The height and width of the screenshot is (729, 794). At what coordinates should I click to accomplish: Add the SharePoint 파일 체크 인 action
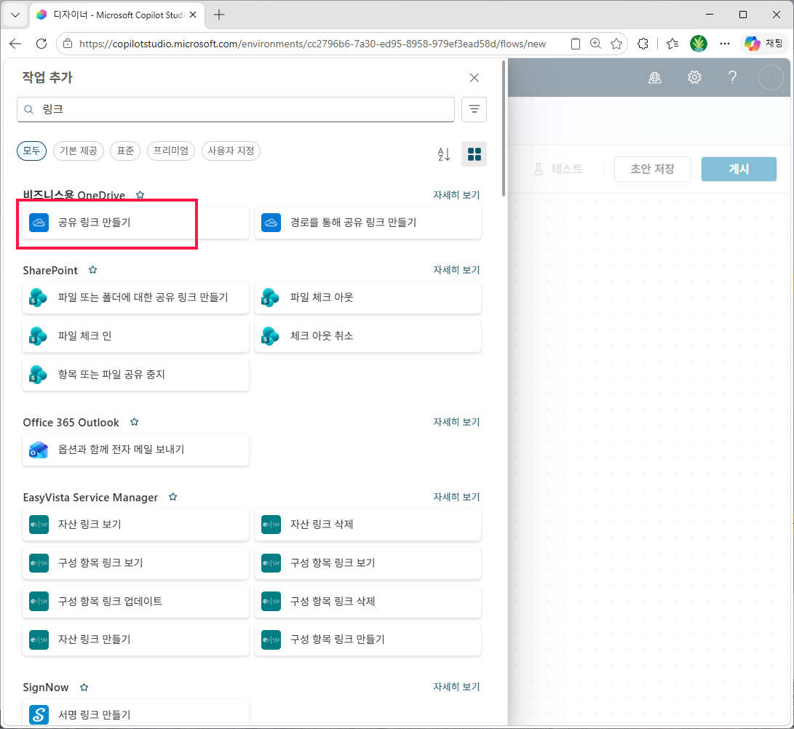(135, 335)
